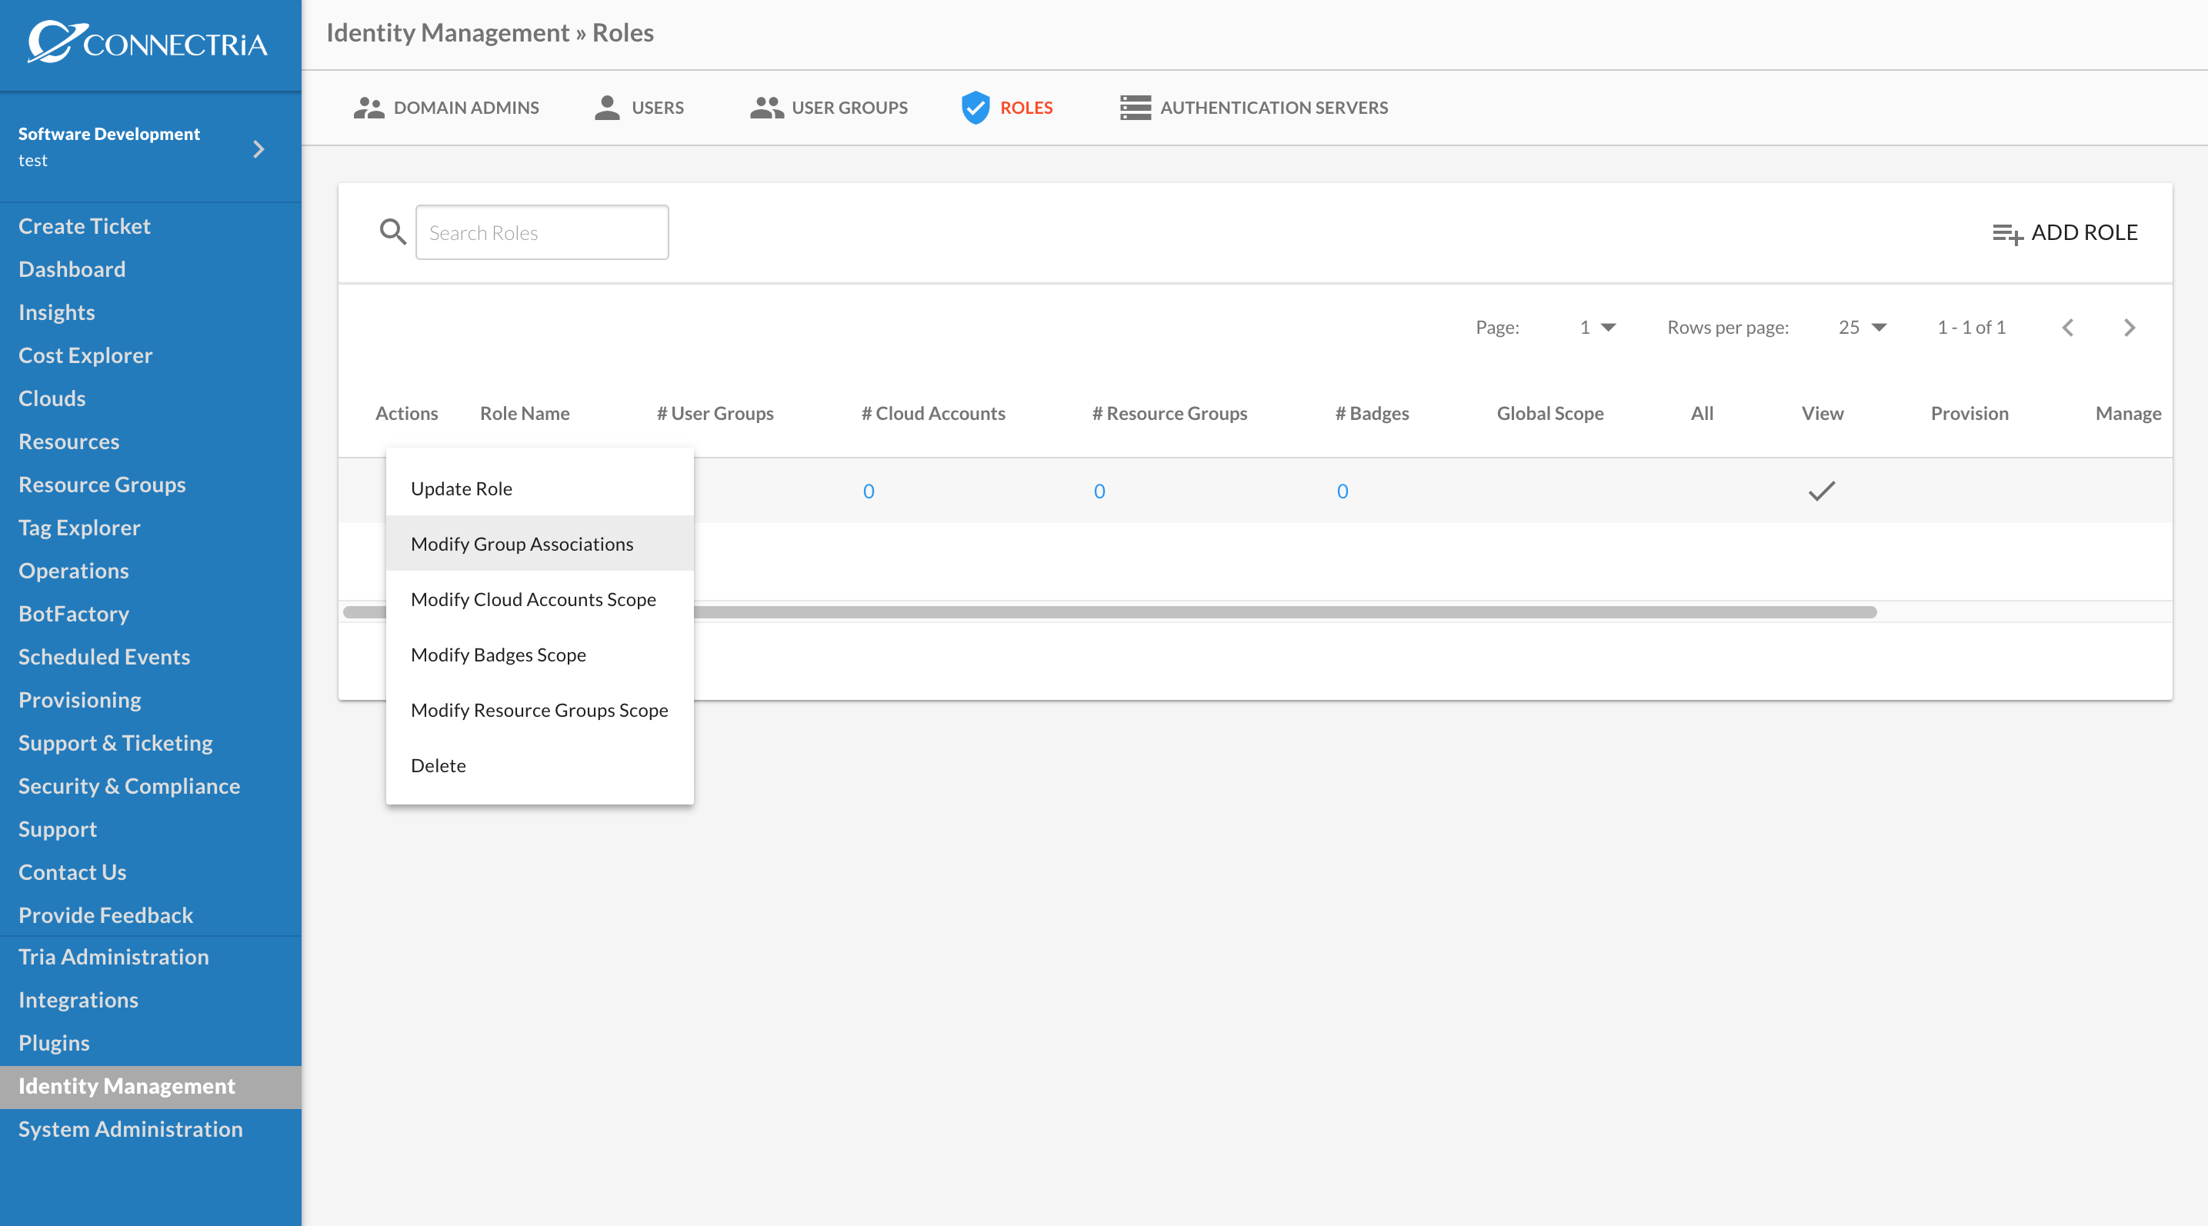The image size is (2208, 1226).
Task: Click the Domain Admins people icon
Action: 369,107
